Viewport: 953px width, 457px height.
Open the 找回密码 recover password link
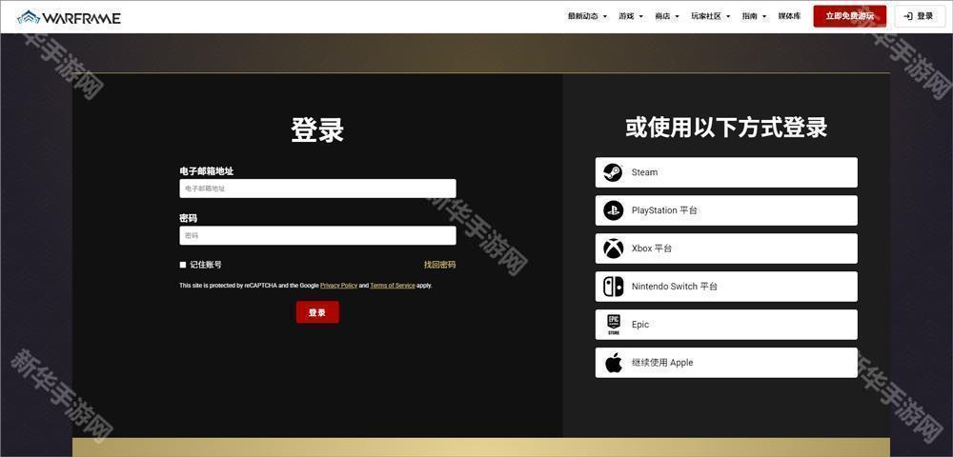point(439,265)
